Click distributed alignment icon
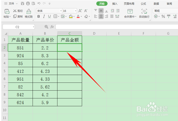The height and width of the screenshot is (121, 178). pos(117,17)
